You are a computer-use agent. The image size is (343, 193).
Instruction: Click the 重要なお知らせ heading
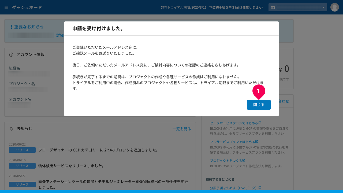pos(29,27)
